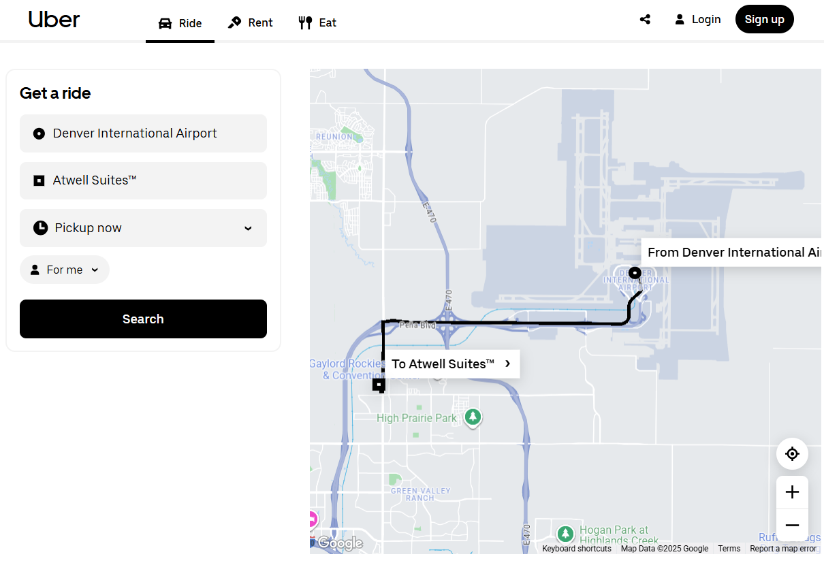Click Hogan Park map marker
The height and width of the screenshot is (563, 824).
coord(565,534)
